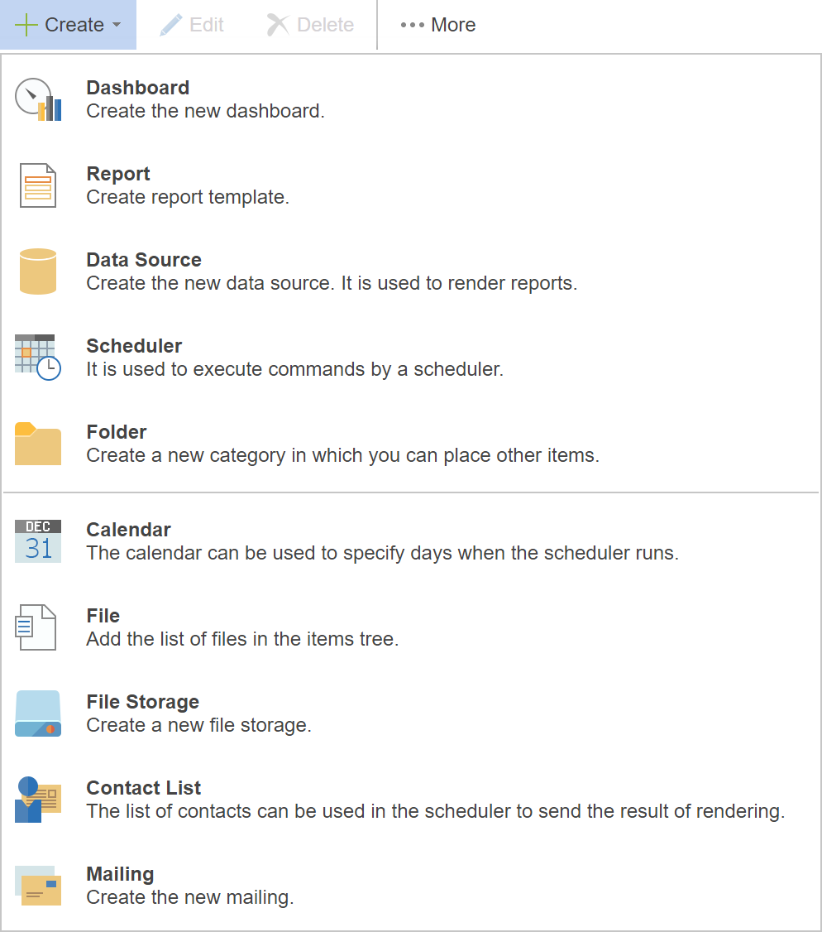Screen dimensions: 822x932
Task: Click the File Storage drive icon
Action: [x=38, y=713]
